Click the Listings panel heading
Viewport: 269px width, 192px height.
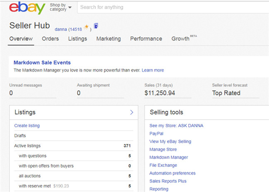[x=25, y=112]
